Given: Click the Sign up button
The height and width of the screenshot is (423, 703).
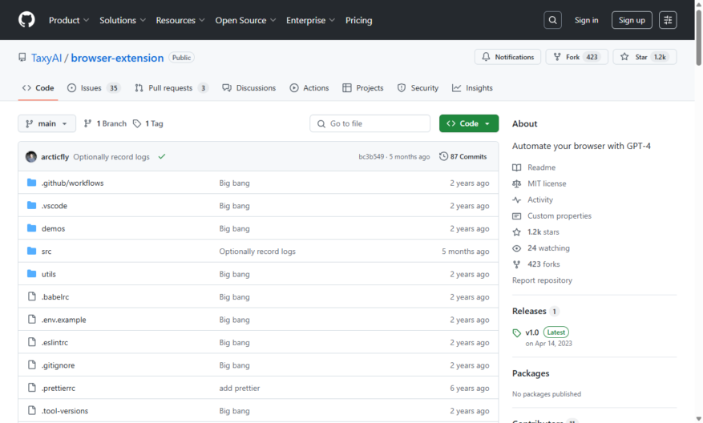Looking at the screenshot, I should [x=632, y=20].
